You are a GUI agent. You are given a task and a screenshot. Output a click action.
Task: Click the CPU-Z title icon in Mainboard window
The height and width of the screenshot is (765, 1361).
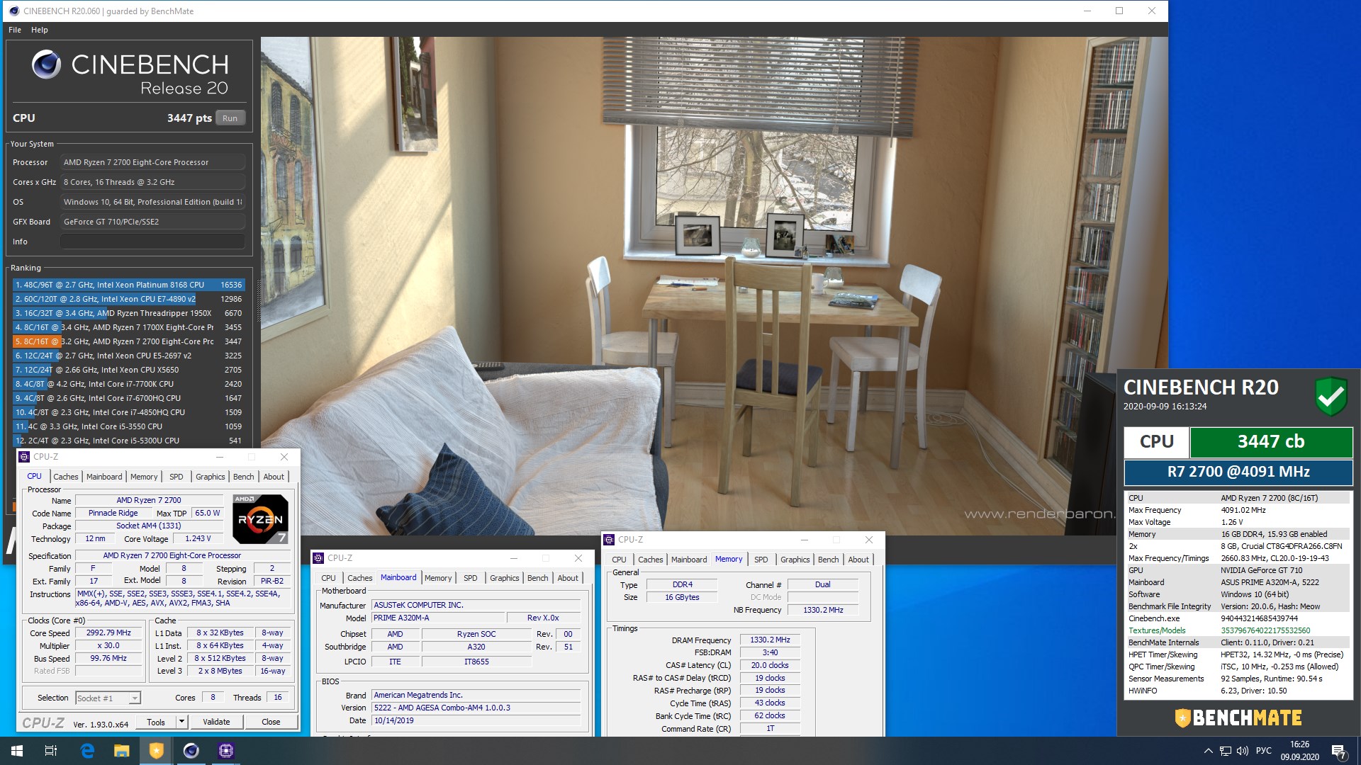point(318,558)
